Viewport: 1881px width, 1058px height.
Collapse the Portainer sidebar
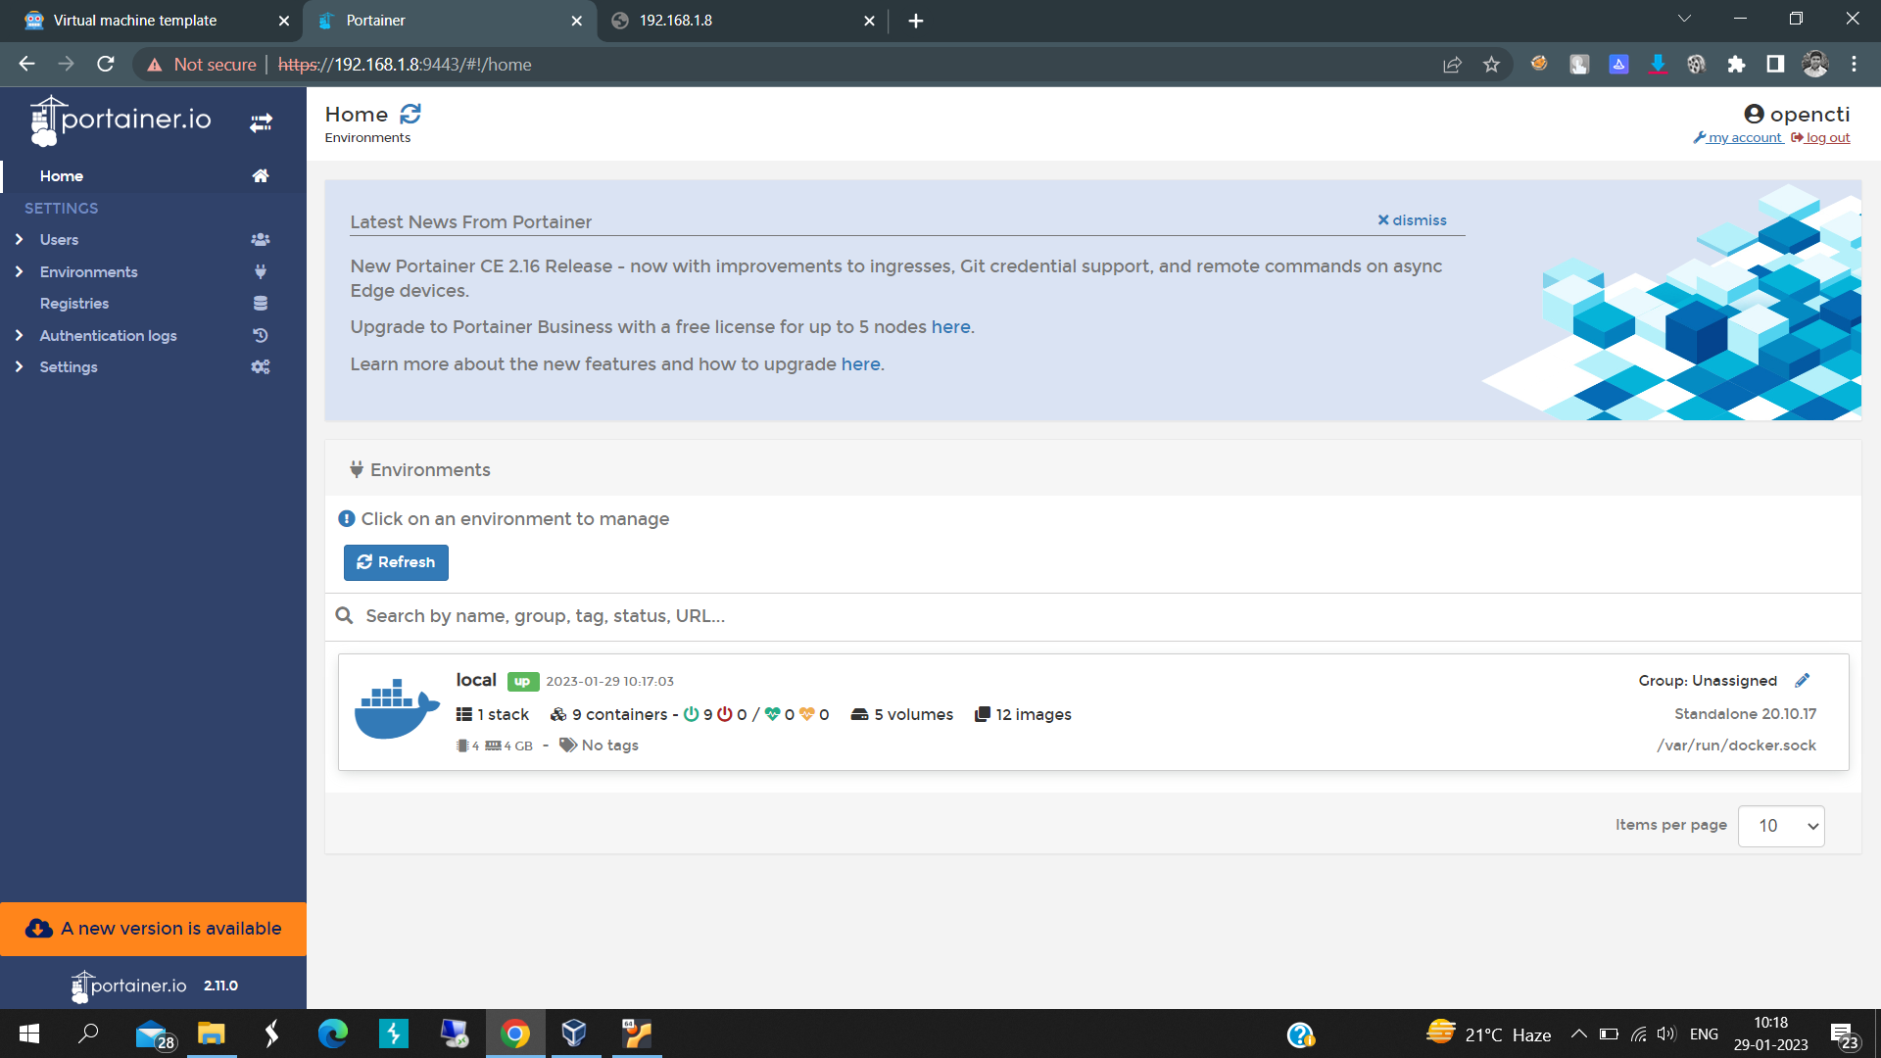coord(261,121)
